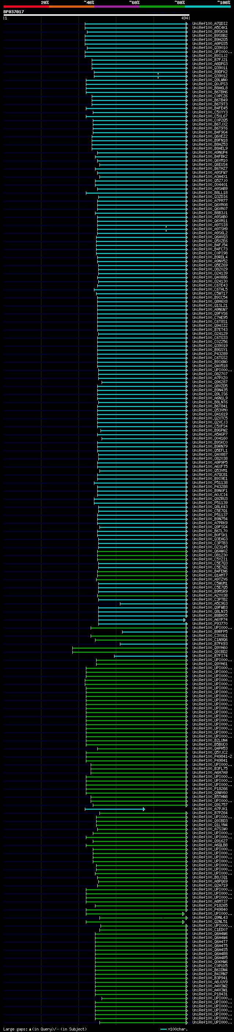Click the UniRef100_B9FN18 hit label
This screenshot has height=1032, width=234.
[x=210, y=140]
